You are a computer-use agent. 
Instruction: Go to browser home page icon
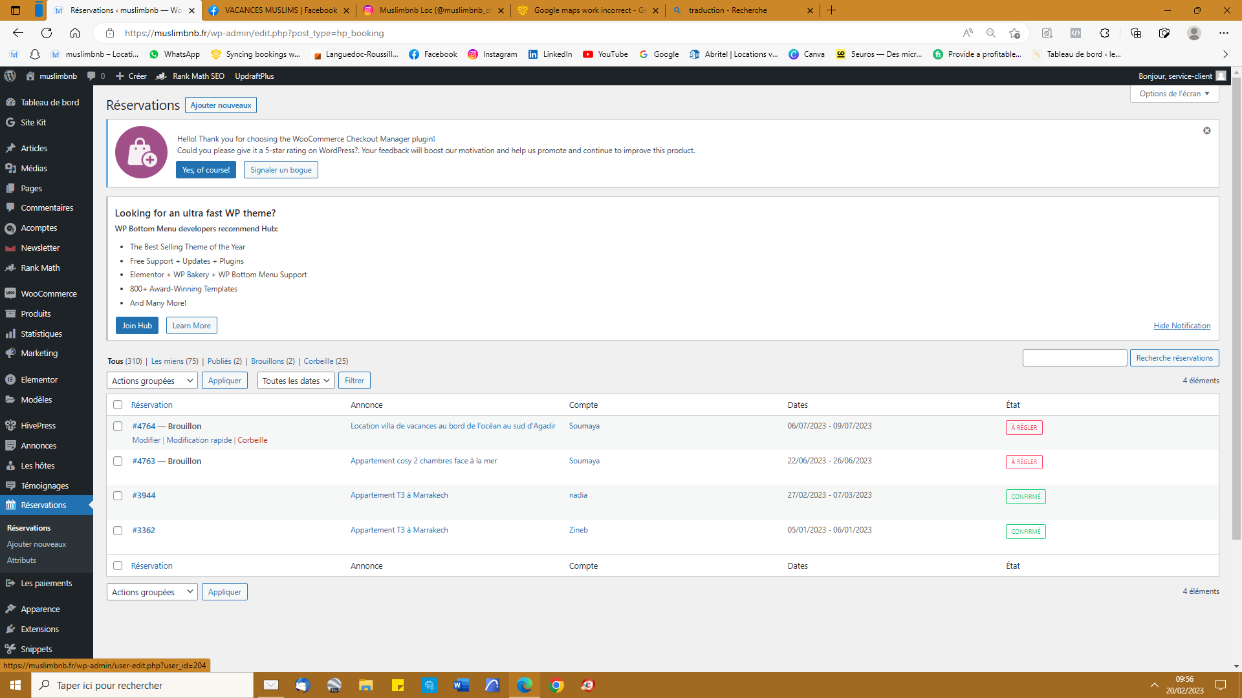[75, 33]
